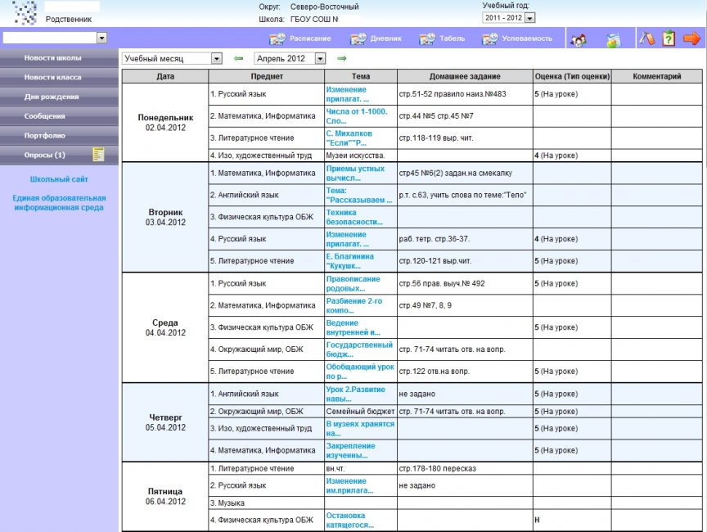Open topic link Закрепление изученны...

click(x=350, y=450)
